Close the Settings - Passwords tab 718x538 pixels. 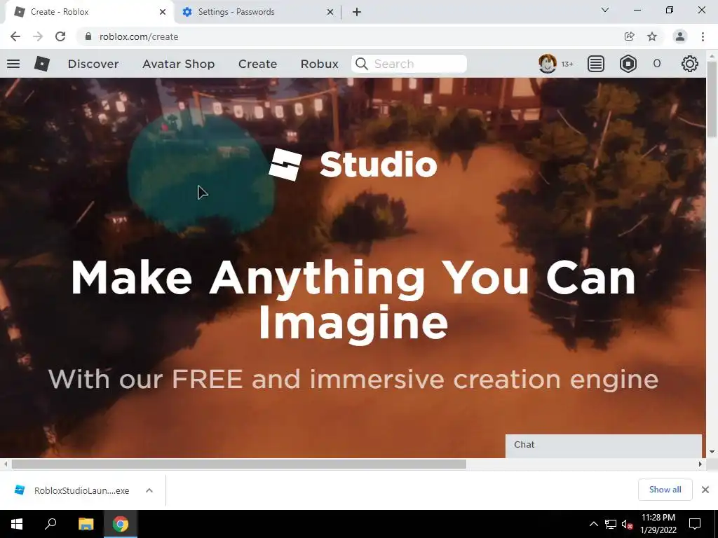[330, 12]
